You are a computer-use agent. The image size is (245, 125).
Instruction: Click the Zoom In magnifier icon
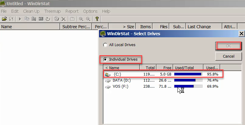coord(81,19)
